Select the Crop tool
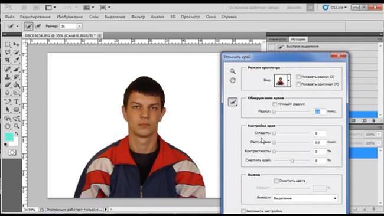Screen dimensions: 384x216 click(8, 60)
